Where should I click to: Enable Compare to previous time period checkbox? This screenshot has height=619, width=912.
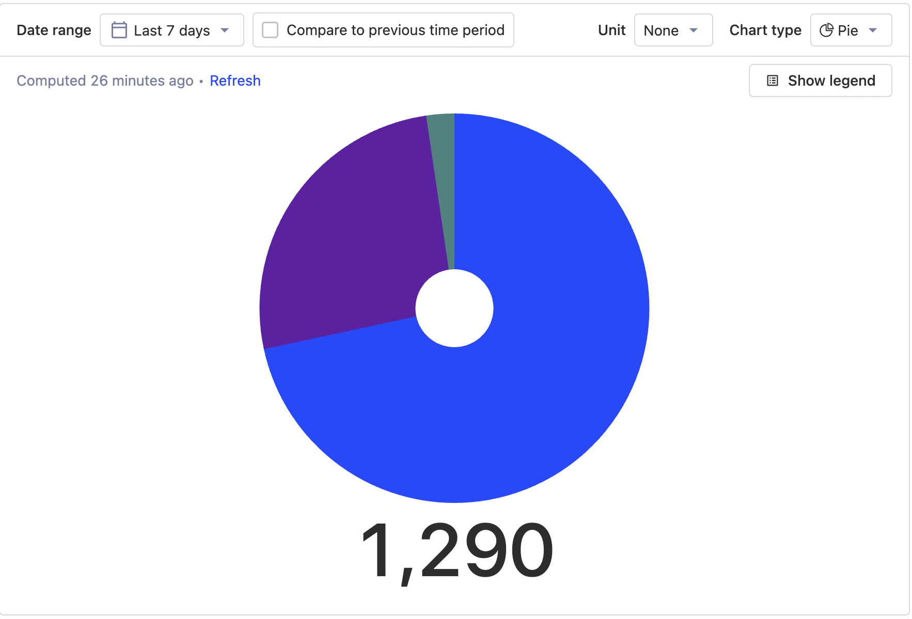[x=270, y=30]
